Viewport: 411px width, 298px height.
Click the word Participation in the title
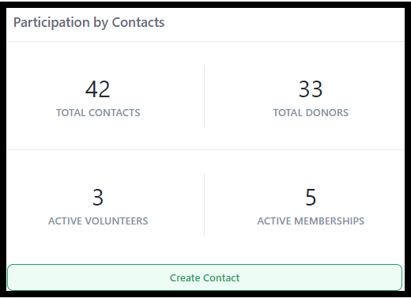coord(51,23)
